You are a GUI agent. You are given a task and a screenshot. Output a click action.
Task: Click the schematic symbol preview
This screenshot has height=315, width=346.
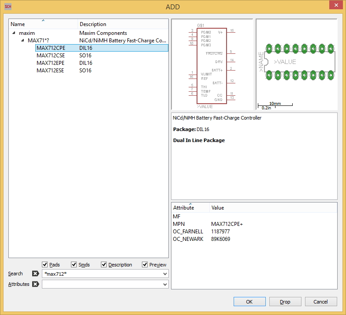[x=212, y=64]
